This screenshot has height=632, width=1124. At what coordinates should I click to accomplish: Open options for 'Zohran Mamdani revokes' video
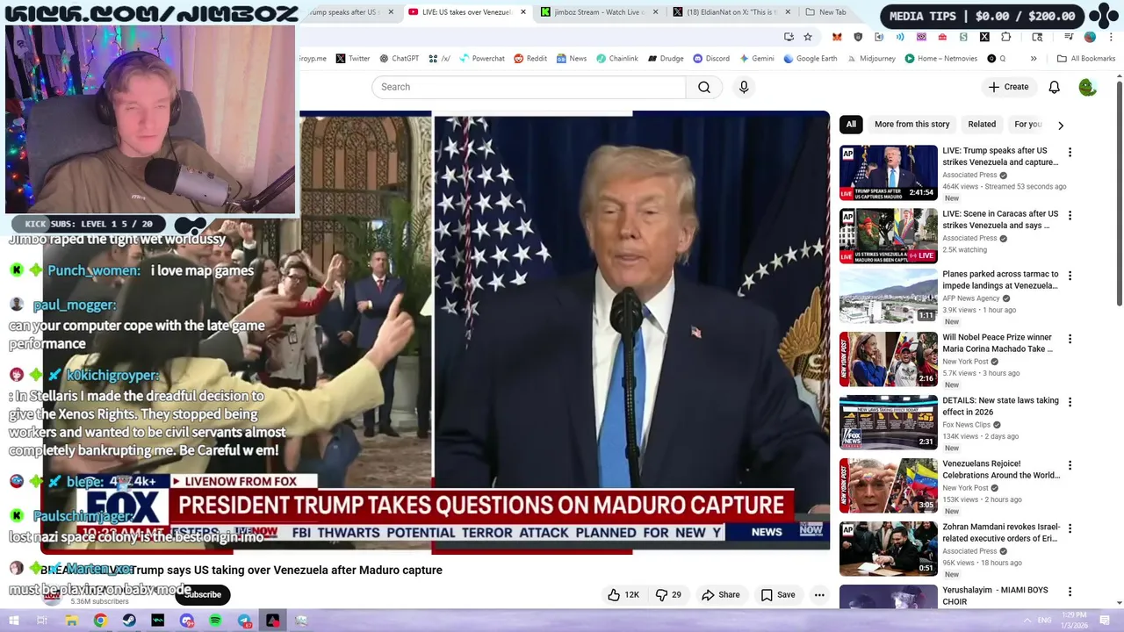[x=1070, y=528]
